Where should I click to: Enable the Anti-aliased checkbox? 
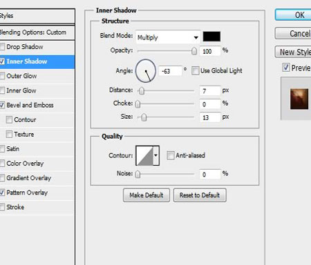click(x=171, y=155)
